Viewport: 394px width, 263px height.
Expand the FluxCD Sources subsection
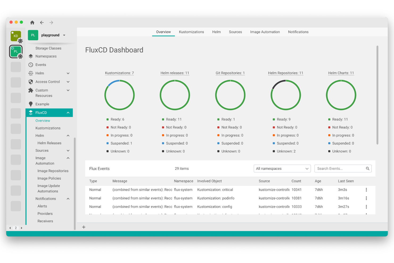[x=68, y=151]
